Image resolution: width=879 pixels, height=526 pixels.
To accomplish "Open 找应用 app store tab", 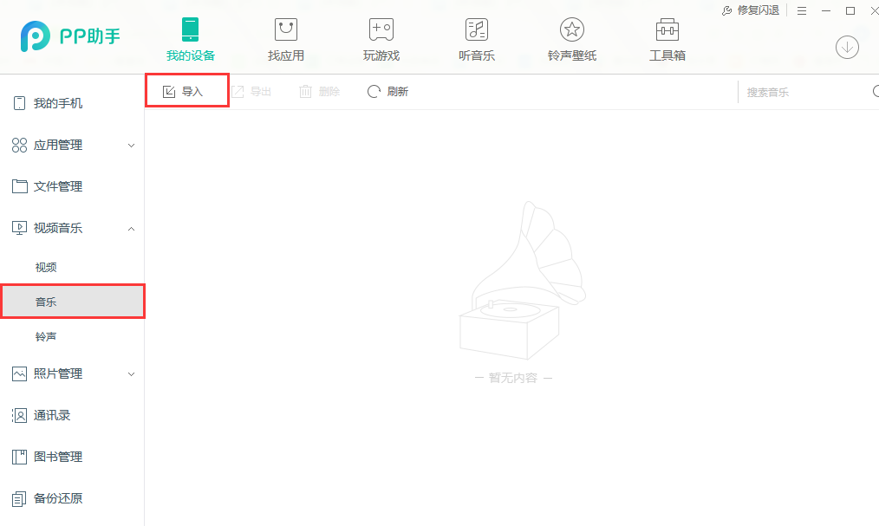I will point(286,40).
